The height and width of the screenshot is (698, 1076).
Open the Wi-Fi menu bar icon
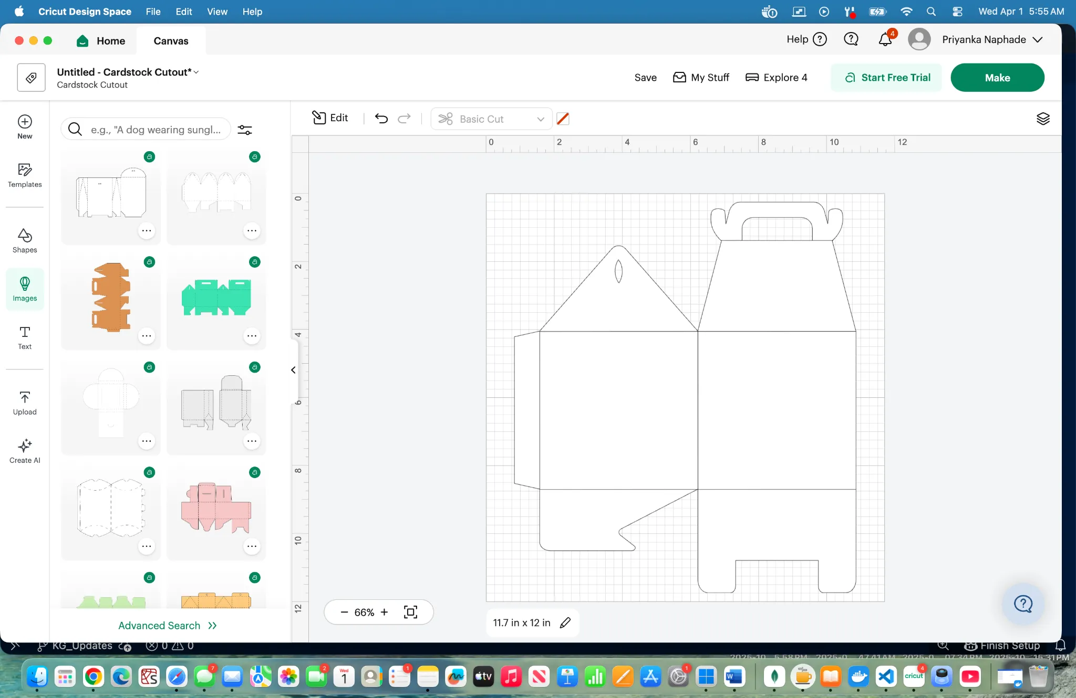[906, 12]
